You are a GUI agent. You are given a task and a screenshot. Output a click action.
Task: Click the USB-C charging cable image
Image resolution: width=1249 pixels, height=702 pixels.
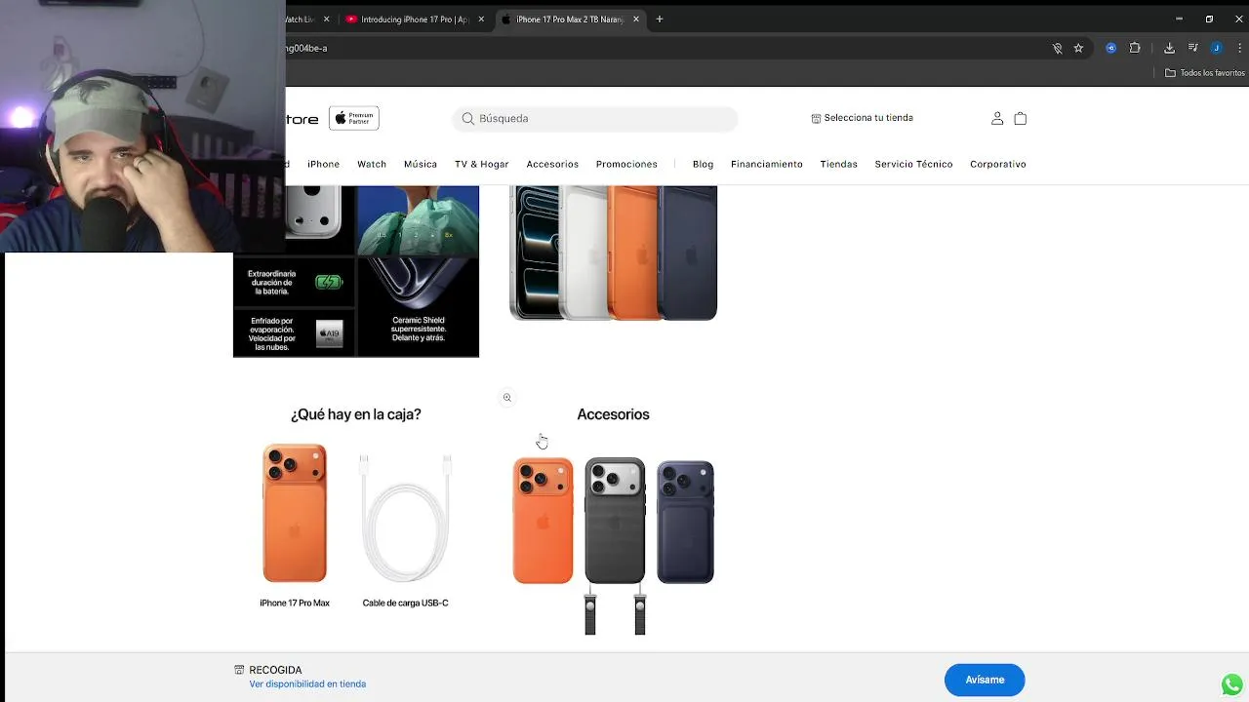405,518
